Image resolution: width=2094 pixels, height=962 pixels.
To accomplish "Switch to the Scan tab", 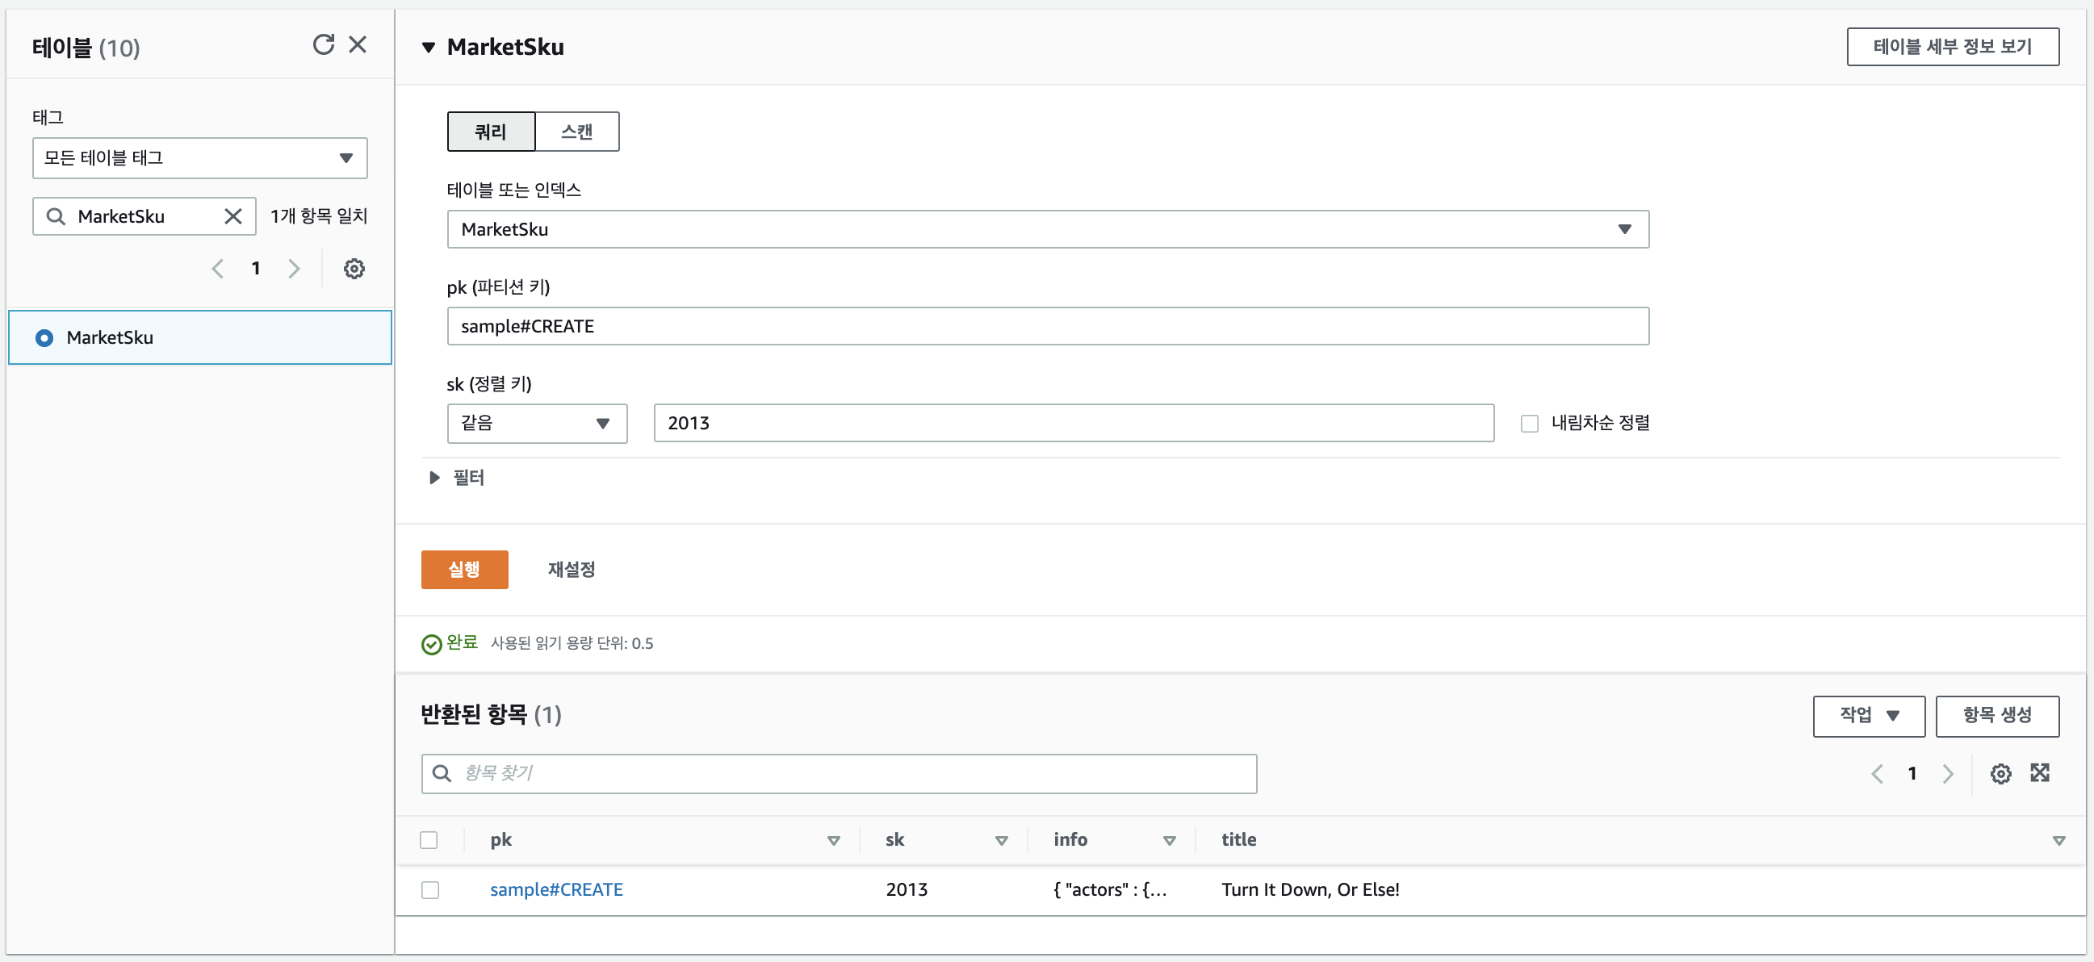I will (x=576, y=132).
